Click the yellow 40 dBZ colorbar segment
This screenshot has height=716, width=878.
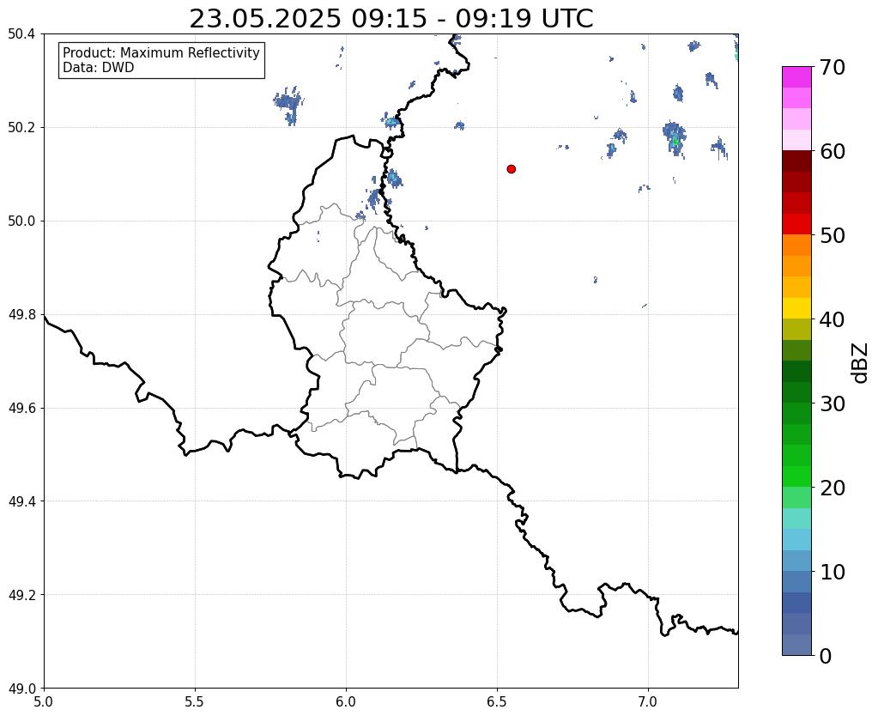point(796,309)
